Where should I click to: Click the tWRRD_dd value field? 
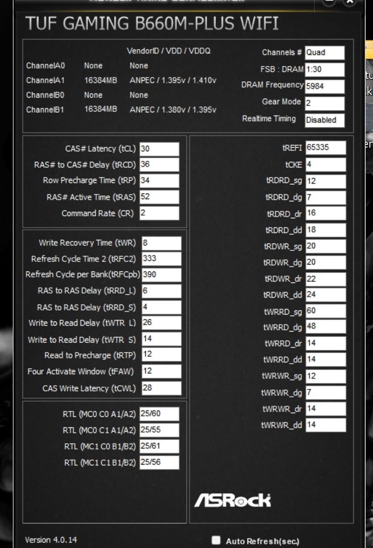click(x=326, y=359)
